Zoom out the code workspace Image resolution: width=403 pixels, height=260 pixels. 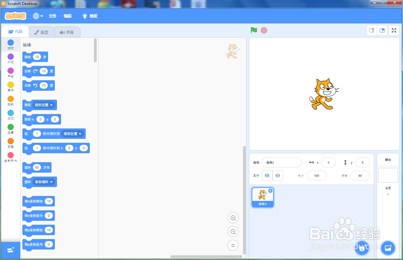point(233,232)
